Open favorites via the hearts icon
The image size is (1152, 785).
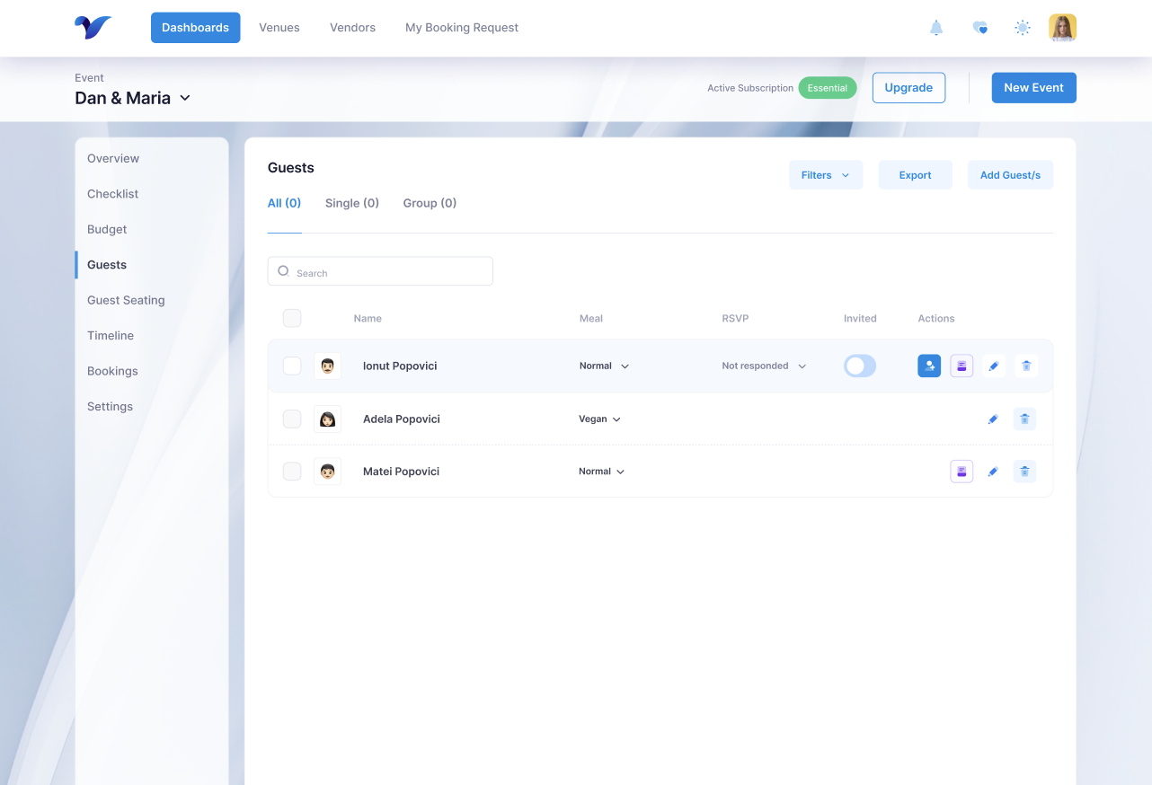[x=979, y=28]
